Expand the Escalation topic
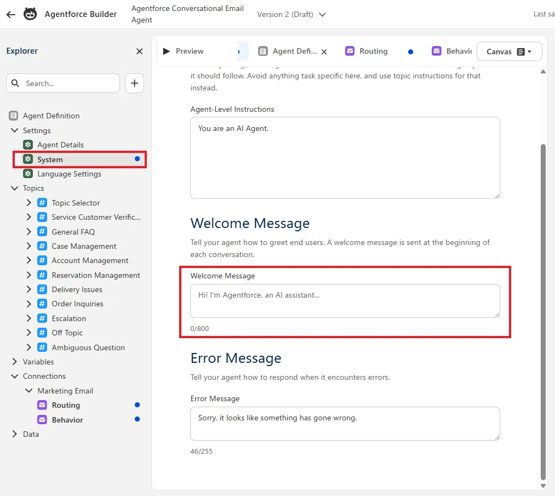Image resolution: width=555 pixels, height=496 pixels. (28, 318)
